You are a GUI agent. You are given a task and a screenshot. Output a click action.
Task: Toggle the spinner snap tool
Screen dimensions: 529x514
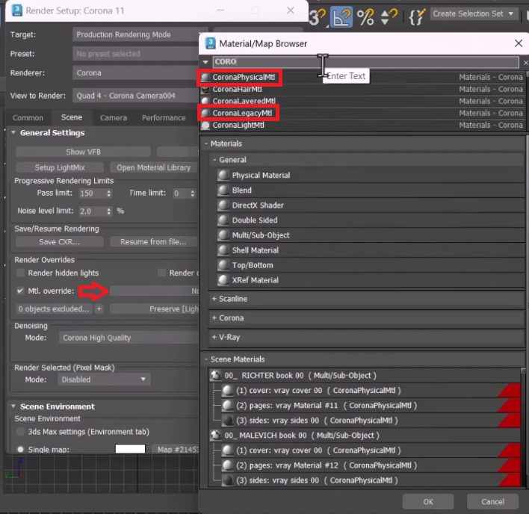[389, 16]
